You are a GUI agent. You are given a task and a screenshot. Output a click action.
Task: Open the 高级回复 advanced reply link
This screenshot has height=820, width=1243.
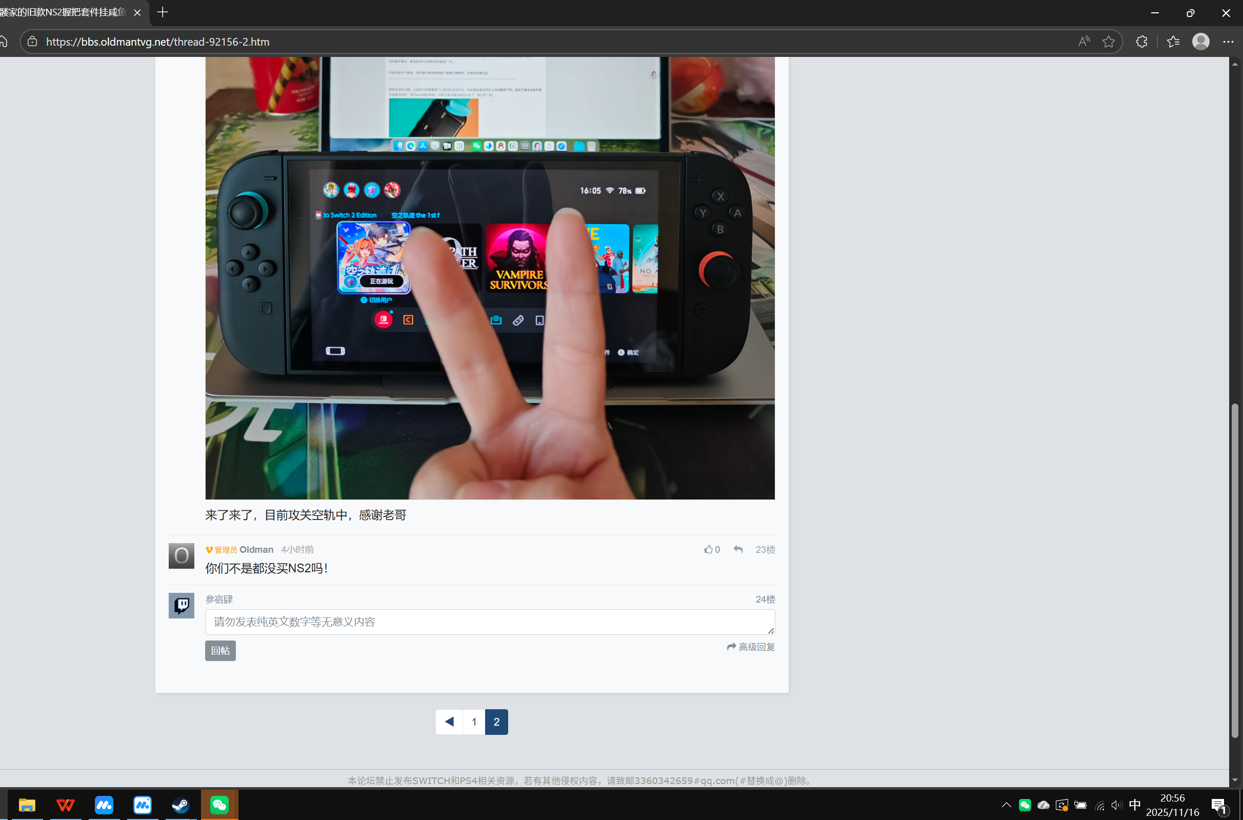(751, 647)
